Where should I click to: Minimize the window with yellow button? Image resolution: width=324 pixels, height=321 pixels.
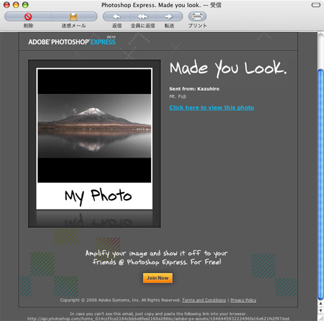[x=16, y=5]
